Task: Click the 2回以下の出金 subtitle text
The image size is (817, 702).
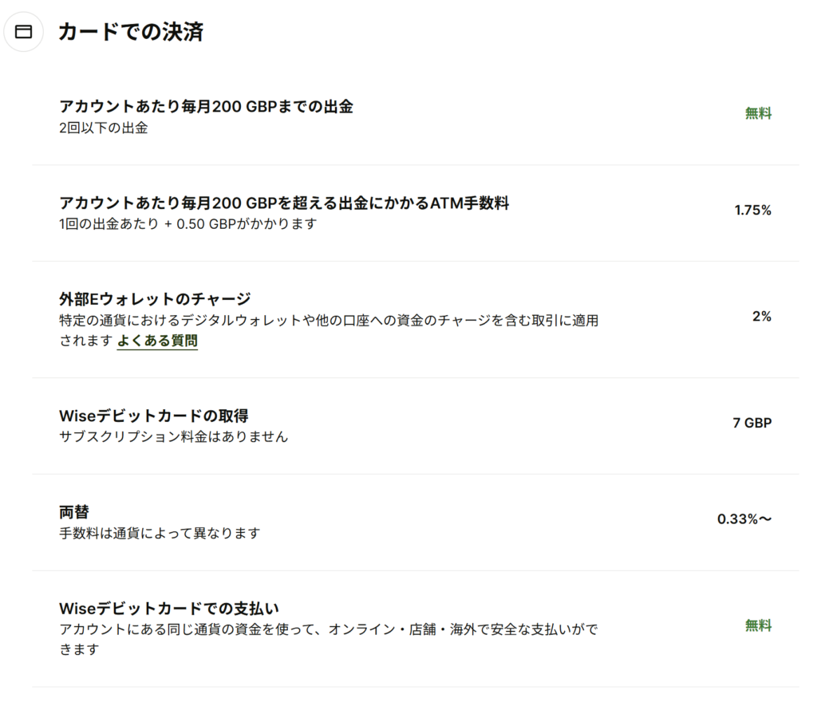Action: click(104, 128)
